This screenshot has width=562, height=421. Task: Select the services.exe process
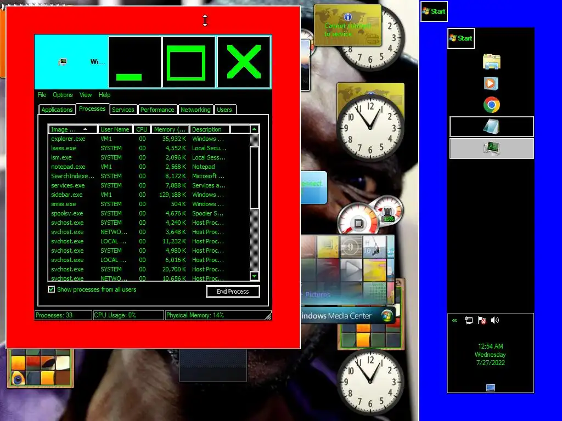pos(149,185)
